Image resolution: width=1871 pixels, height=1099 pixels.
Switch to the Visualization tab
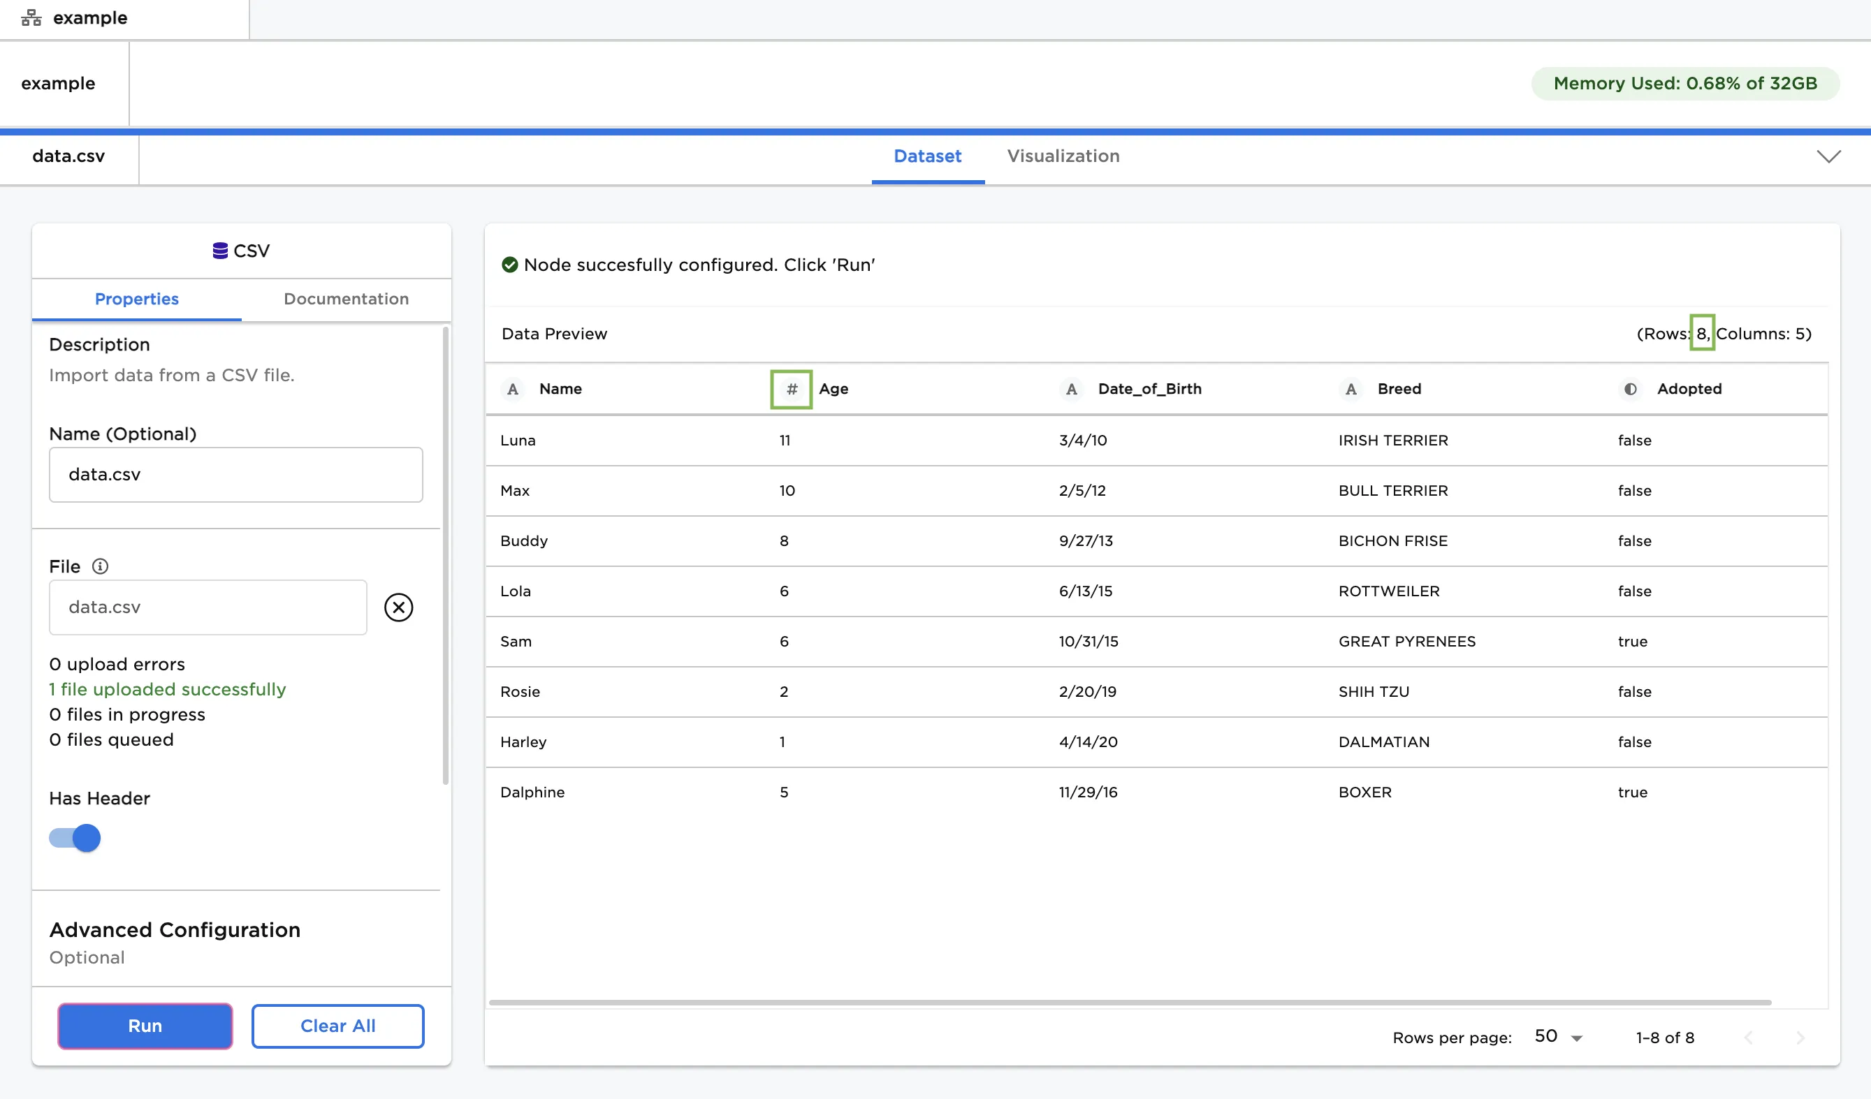(x=1063, y=156)
